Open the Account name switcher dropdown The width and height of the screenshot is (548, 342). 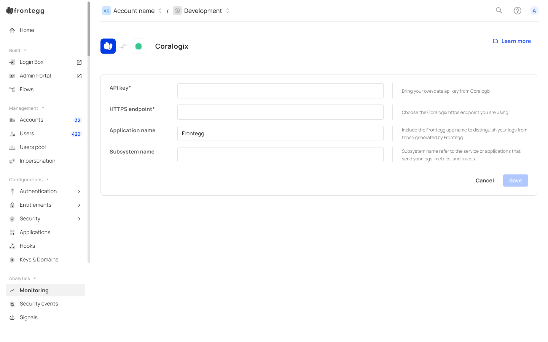tap(132, 11)
